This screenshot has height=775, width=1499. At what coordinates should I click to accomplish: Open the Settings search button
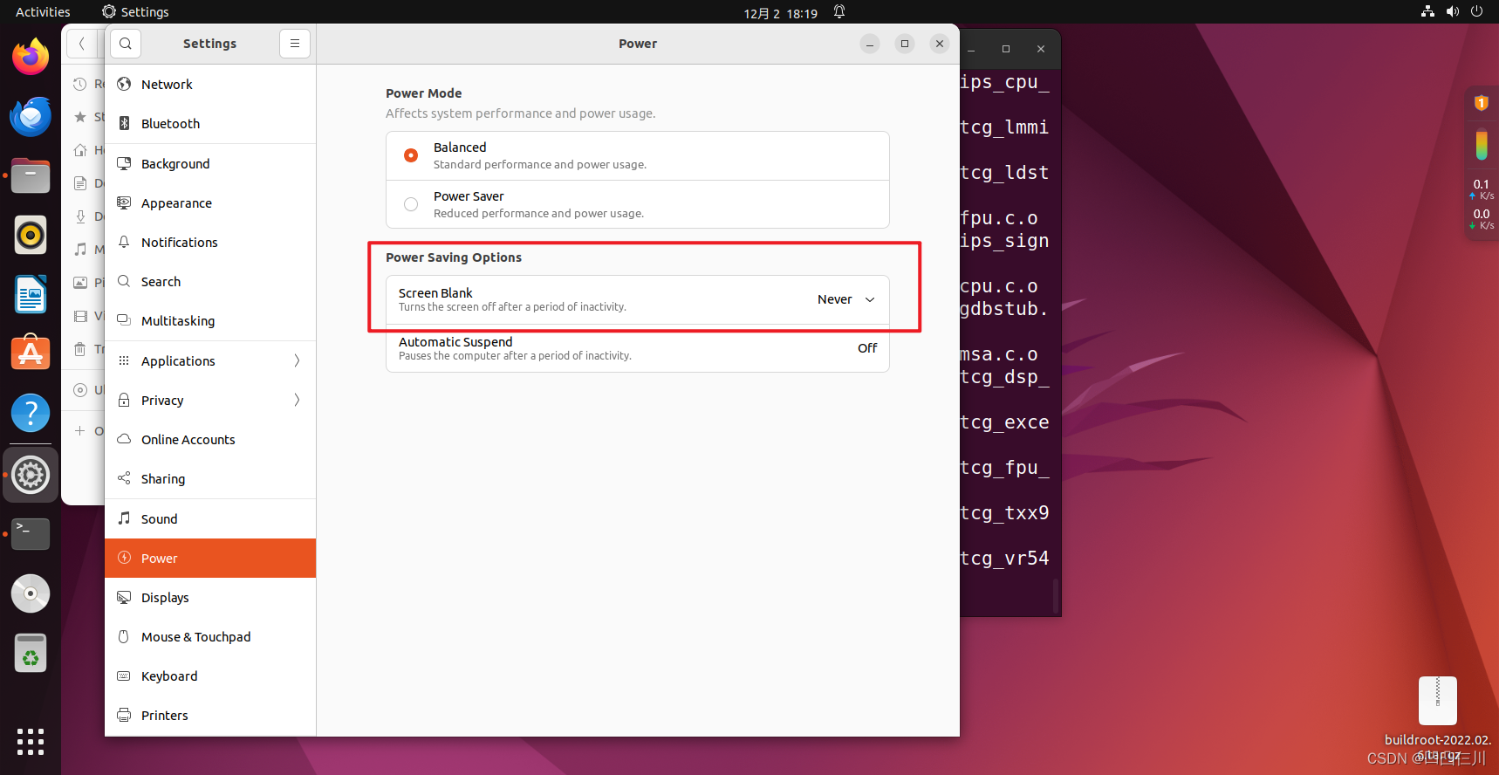[x=126, y=44]
